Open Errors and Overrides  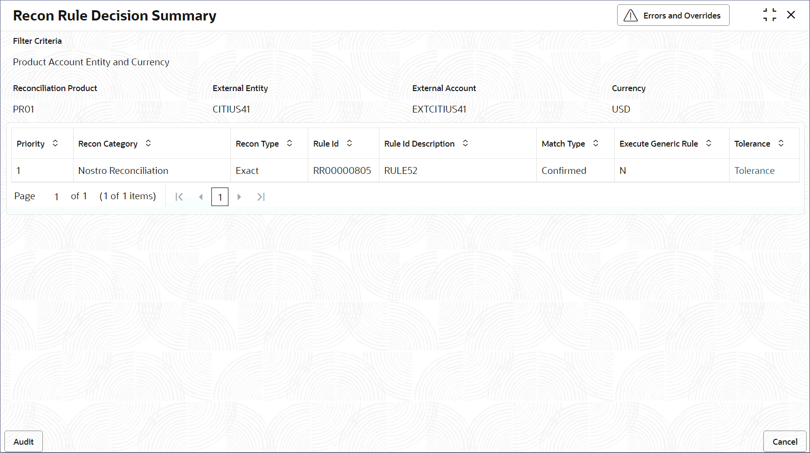click(673, 15)
